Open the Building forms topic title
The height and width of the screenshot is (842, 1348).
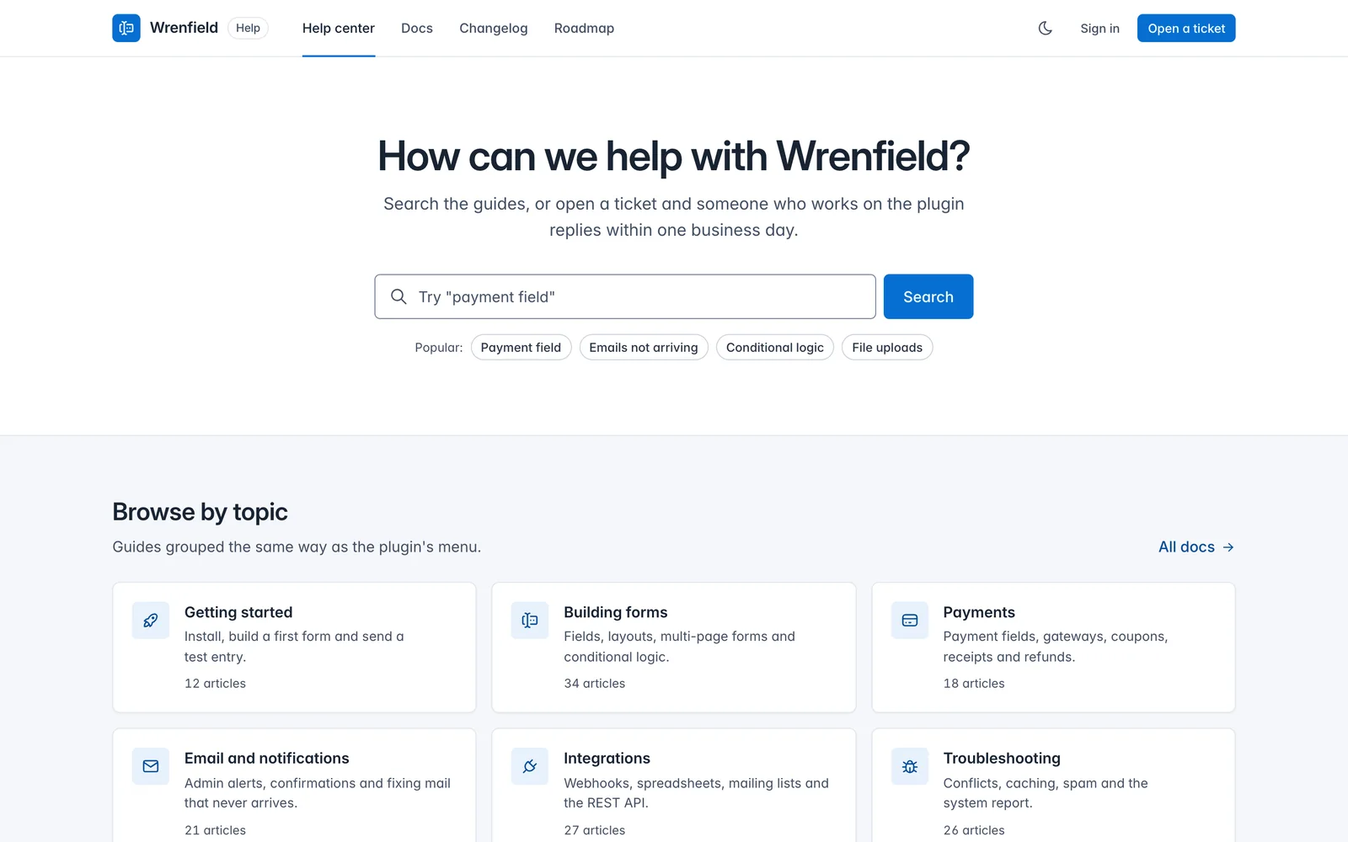click(616, 612)
